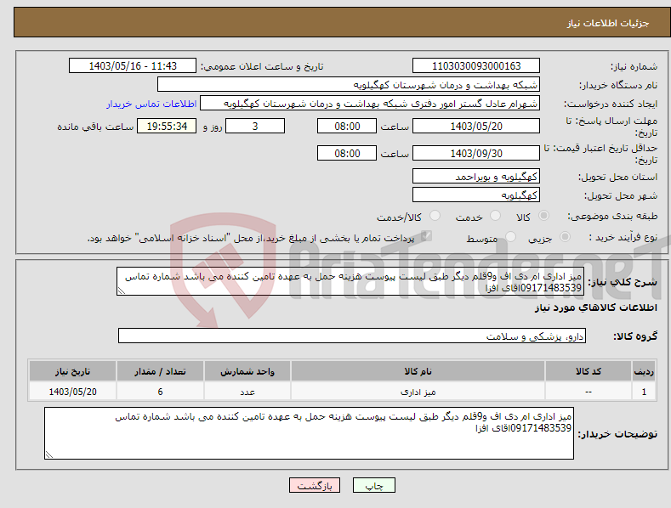671x508 pixels.
Task: Open the اطلاعات تماس خریدار link
Action: click(151, 104)
